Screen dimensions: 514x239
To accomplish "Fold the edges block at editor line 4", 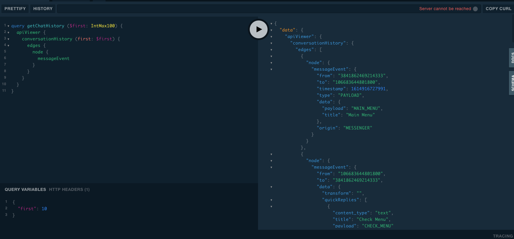I will (x=8, y=46).
